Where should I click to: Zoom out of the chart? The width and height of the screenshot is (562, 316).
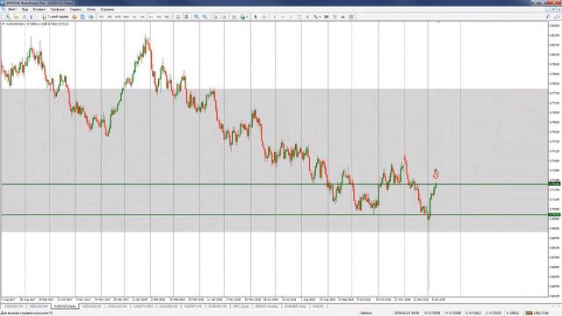(x=205, y=17)
